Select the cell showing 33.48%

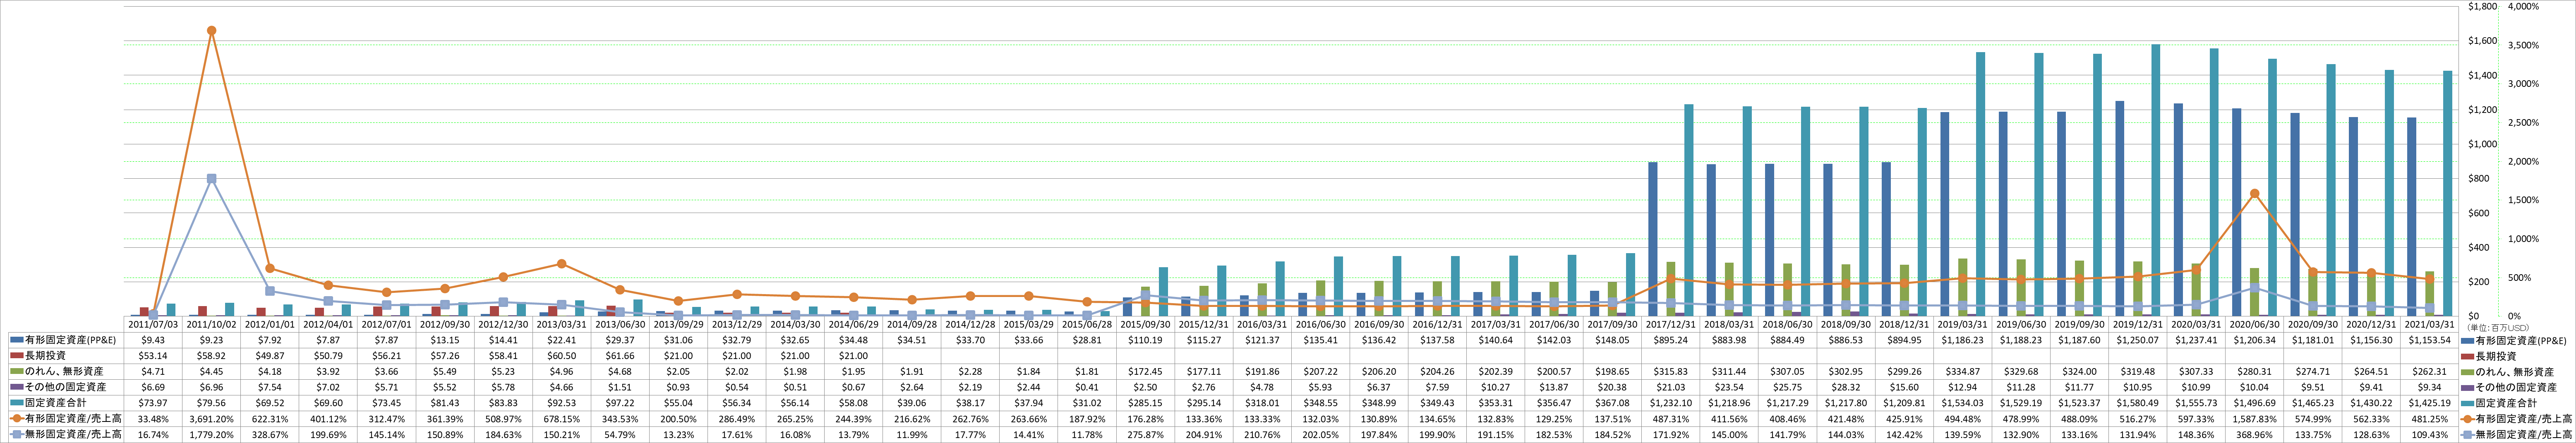pos(153,419)
